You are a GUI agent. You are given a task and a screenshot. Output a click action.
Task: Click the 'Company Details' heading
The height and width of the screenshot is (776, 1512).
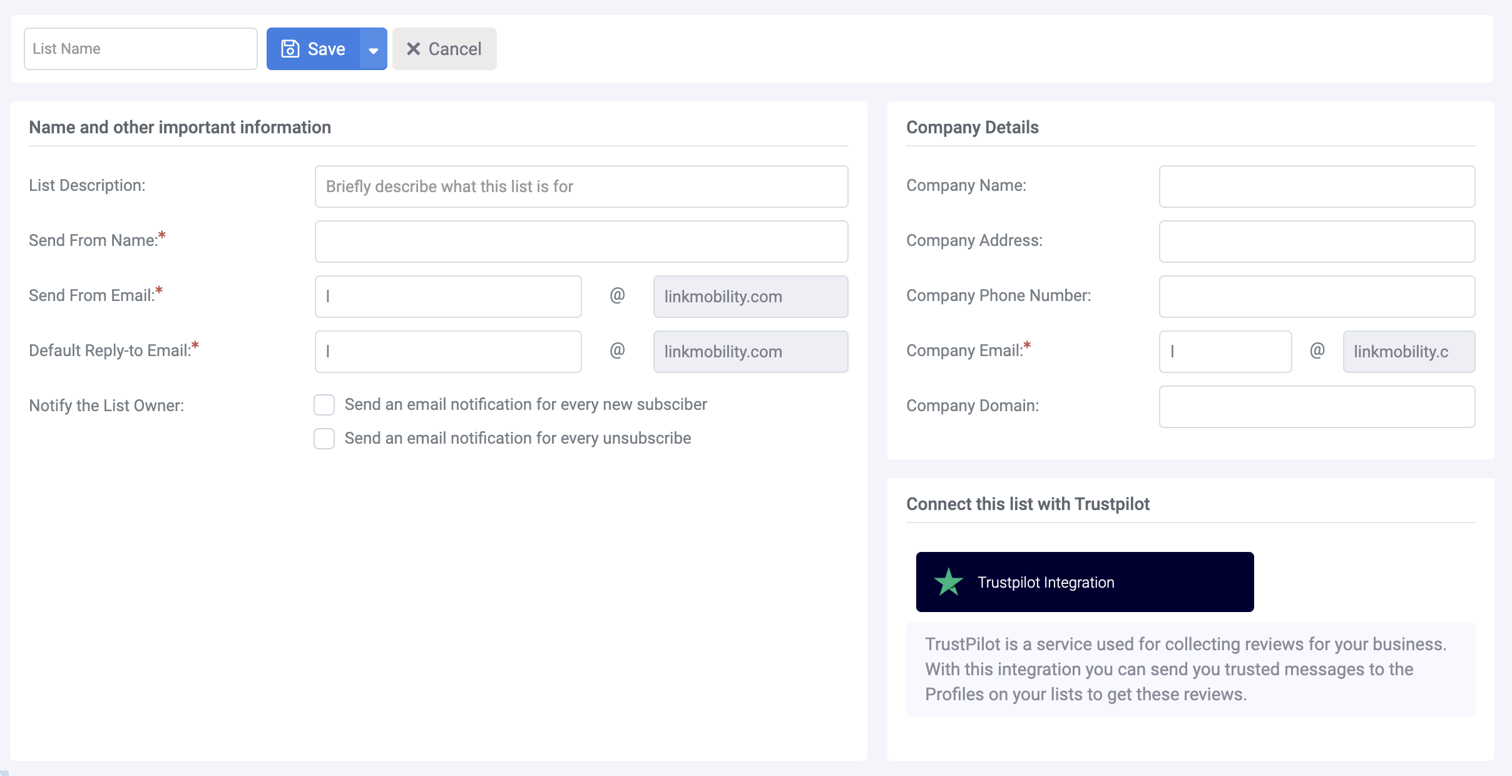click(x=973, y=127)
